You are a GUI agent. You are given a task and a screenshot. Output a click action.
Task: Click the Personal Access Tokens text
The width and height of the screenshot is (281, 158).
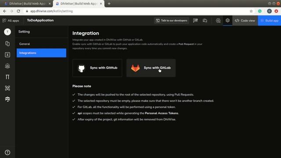point(162,113)
